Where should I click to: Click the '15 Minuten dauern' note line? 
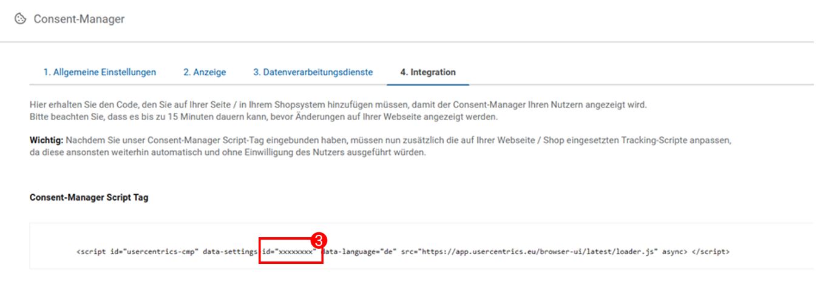click(263, 116)
